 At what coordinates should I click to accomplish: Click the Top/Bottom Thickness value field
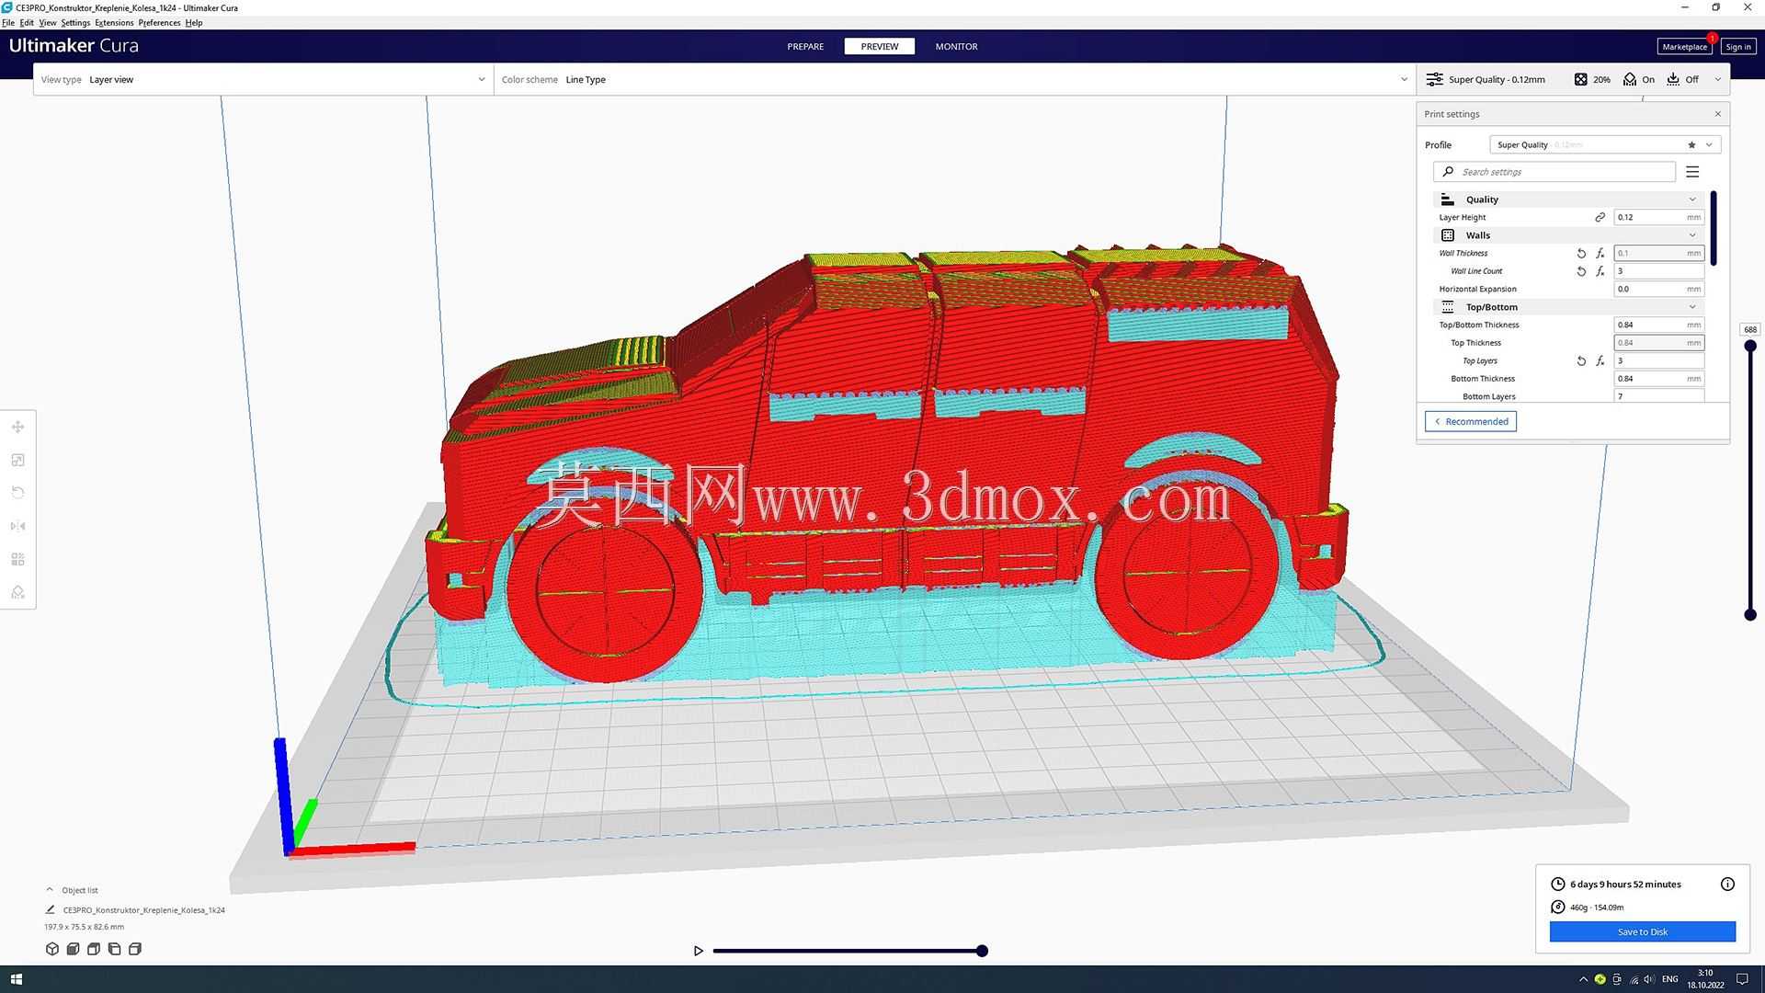point(1659,325)
